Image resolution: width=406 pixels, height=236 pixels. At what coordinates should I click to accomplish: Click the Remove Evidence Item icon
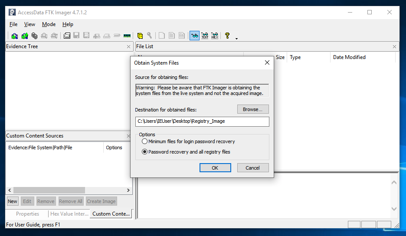[44, 36]
